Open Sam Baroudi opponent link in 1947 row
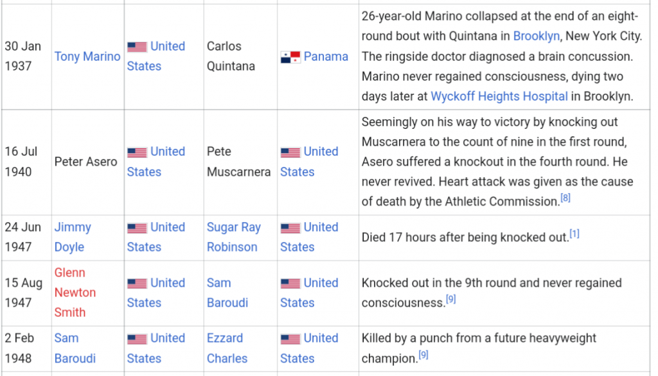Screen dimensions: 658x376 point(227,293)
